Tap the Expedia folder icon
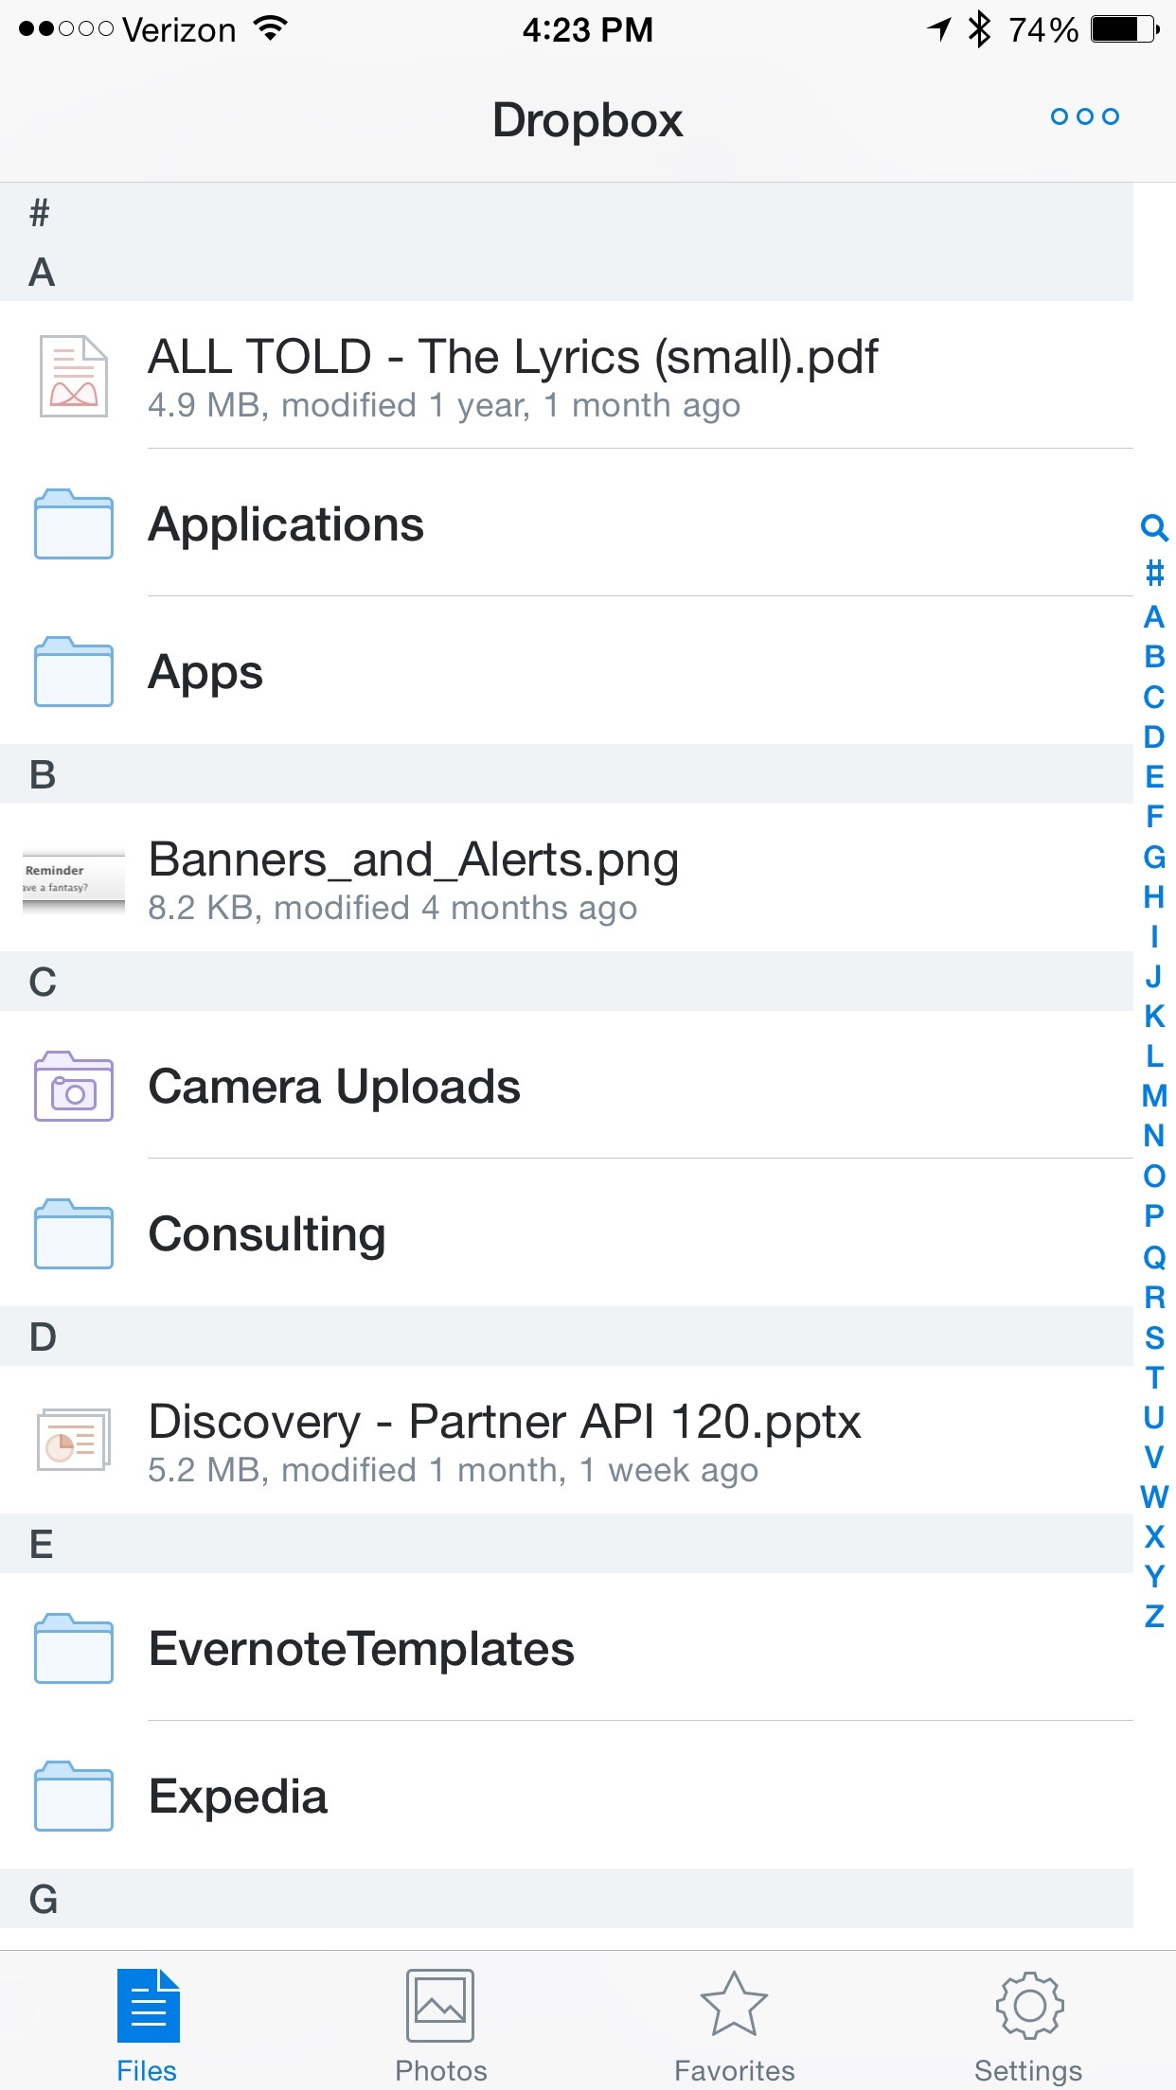The width and height of the screenshot is (1176, 2090). (74, 1796)
